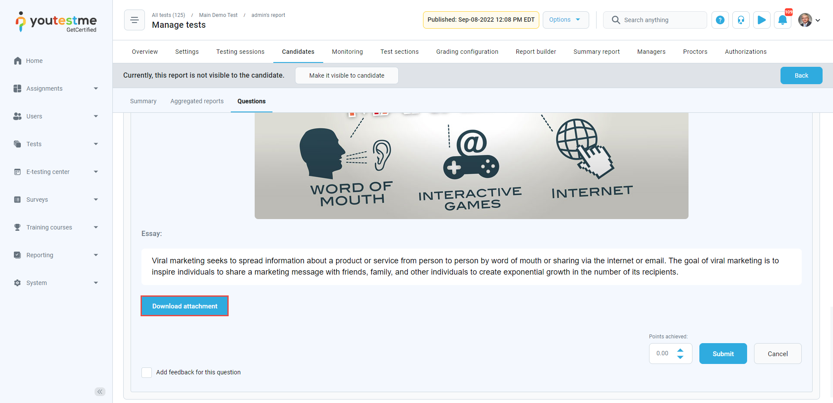Viewport: 833px width, 403px height.
Task: Collapse sidebar with double-chevron icon
Action: click(100, 392)
